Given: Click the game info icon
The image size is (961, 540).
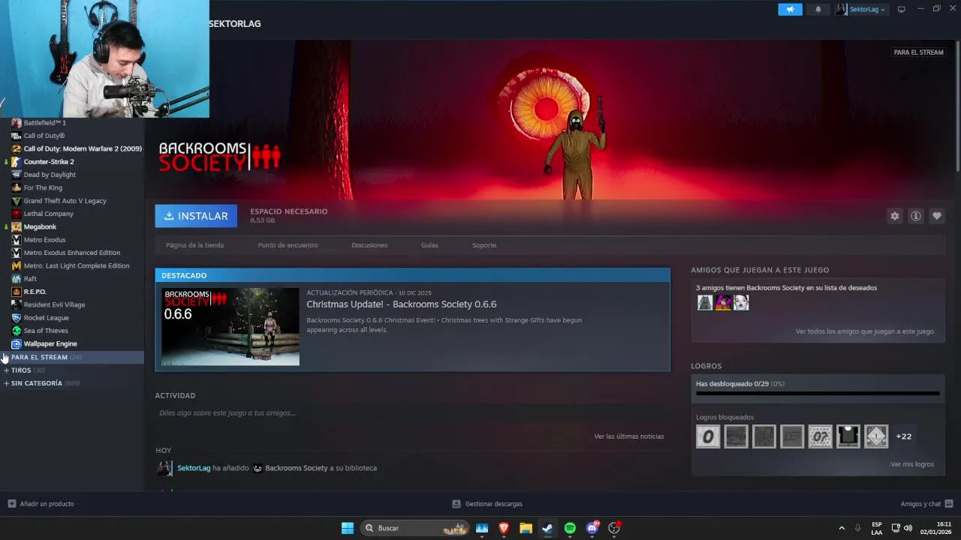Looking at the screenshot, I should click(x=916, y=216).
